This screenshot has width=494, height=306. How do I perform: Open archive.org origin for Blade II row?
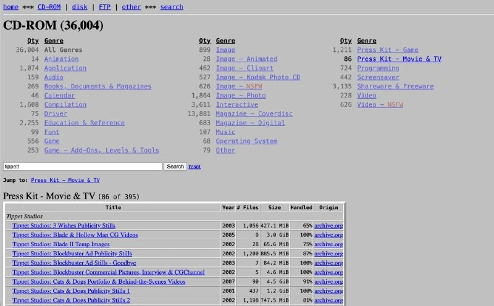329,244
